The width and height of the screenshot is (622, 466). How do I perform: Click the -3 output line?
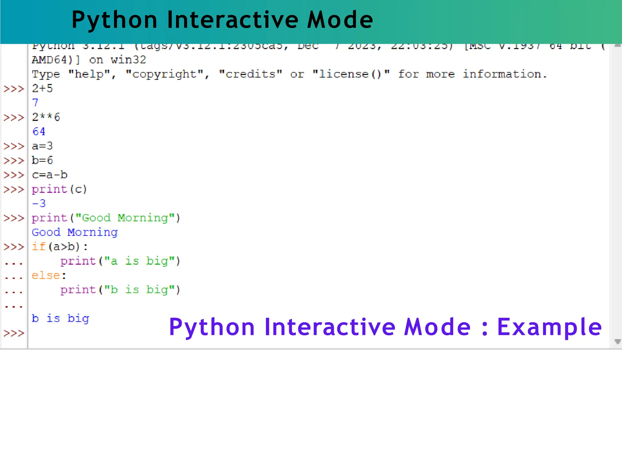39,203
